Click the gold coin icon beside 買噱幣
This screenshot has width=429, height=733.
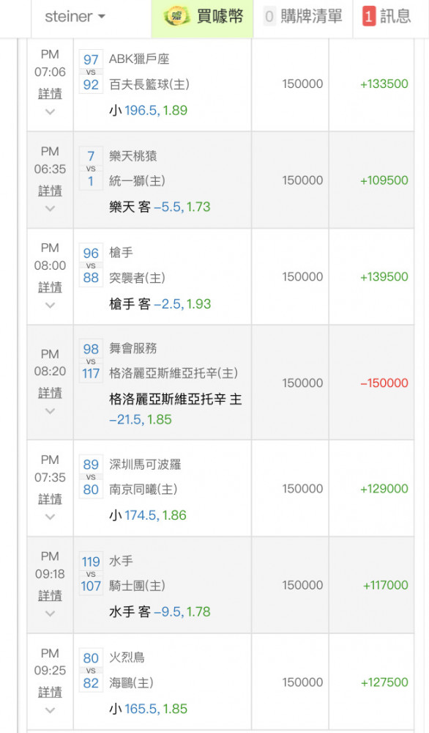click(x=176, y=17)
